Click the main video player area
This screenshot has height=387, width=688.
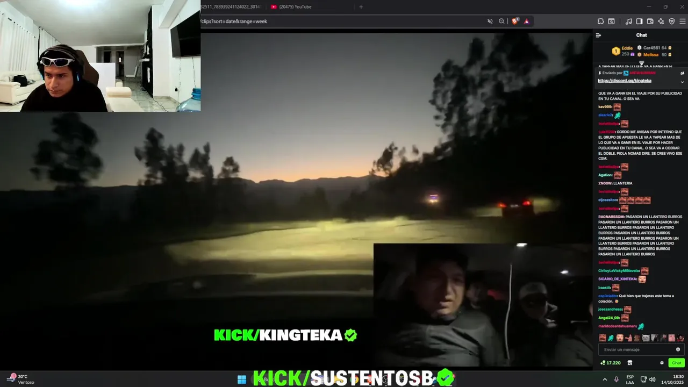tap(296, 199)
